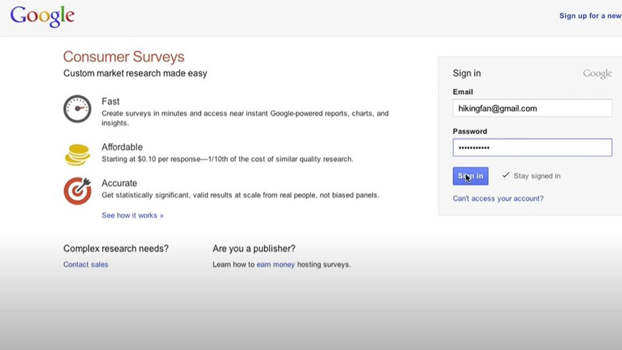The height and width of the screenshot is (350, 622).
Task: Click the red target Accurate icon
Action: 77,191
